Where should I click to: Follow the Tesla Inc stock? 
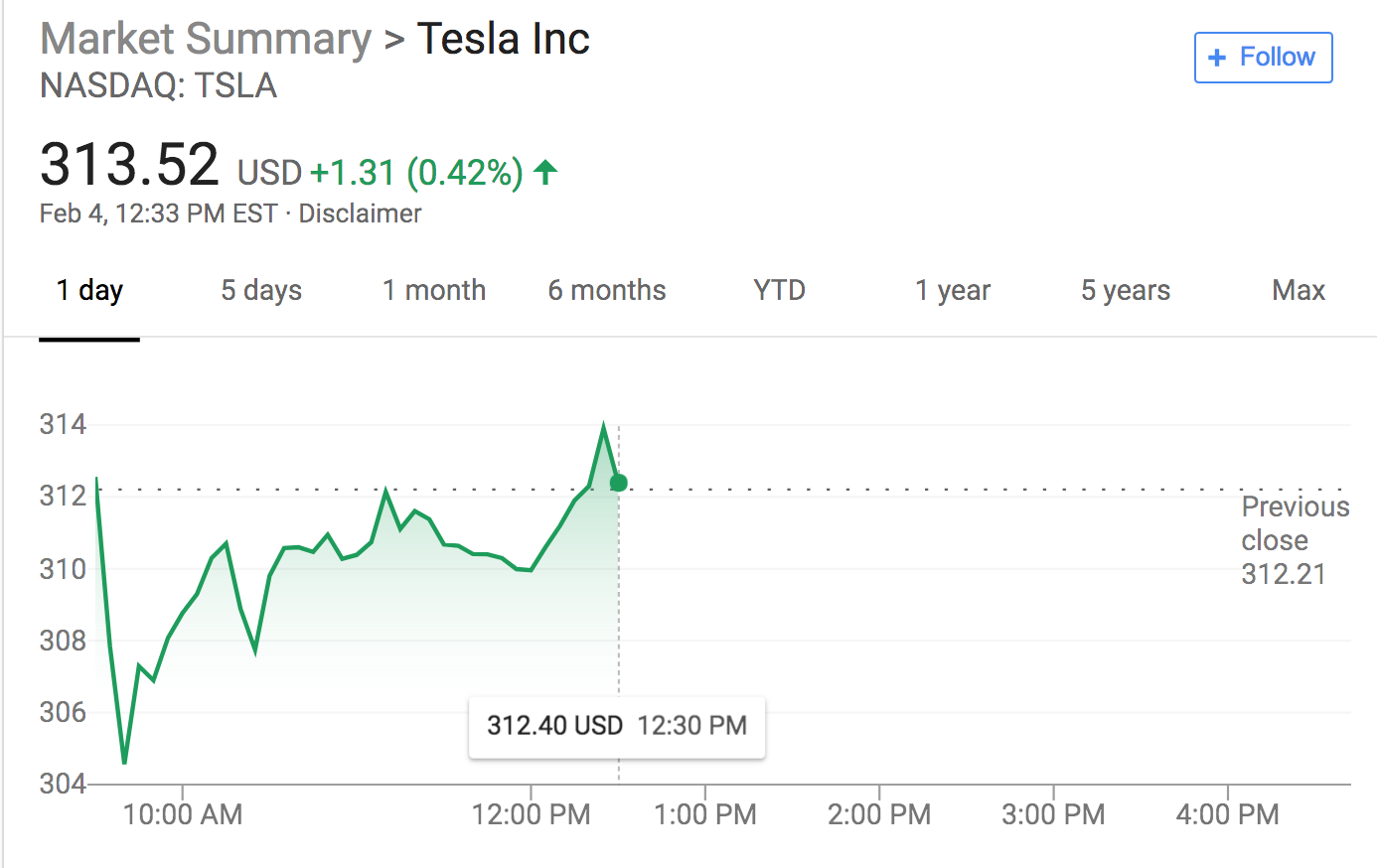[x=1263, y=58]
